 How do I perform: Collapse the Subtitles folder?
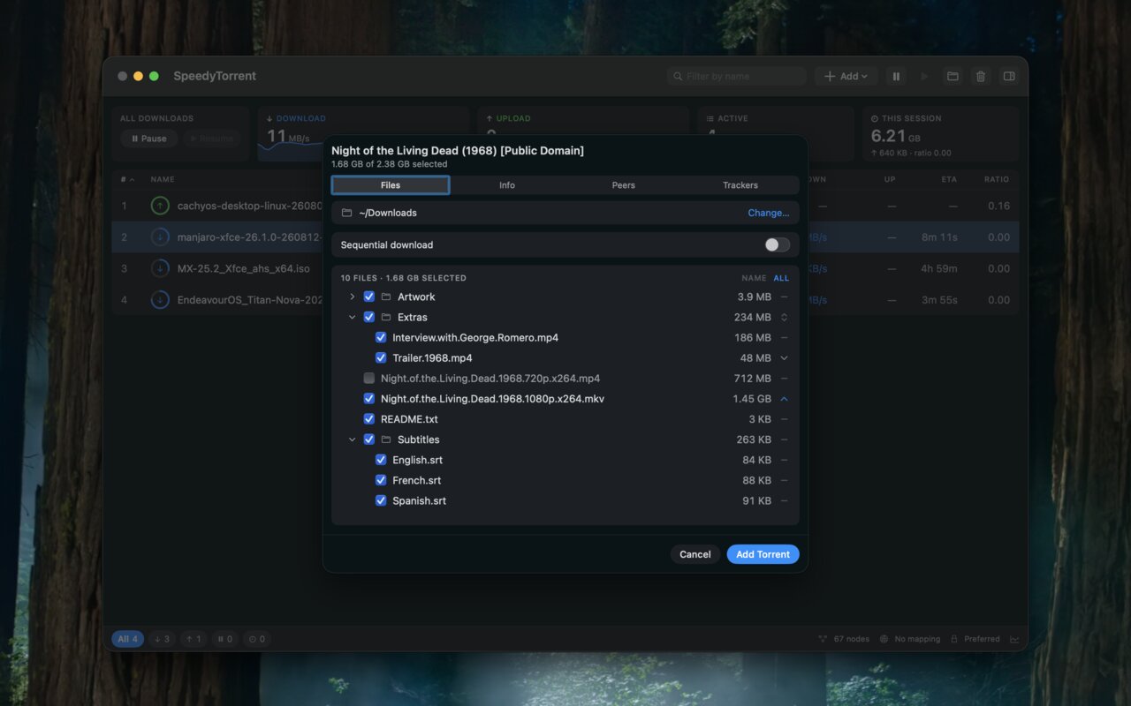pos(353,439)
